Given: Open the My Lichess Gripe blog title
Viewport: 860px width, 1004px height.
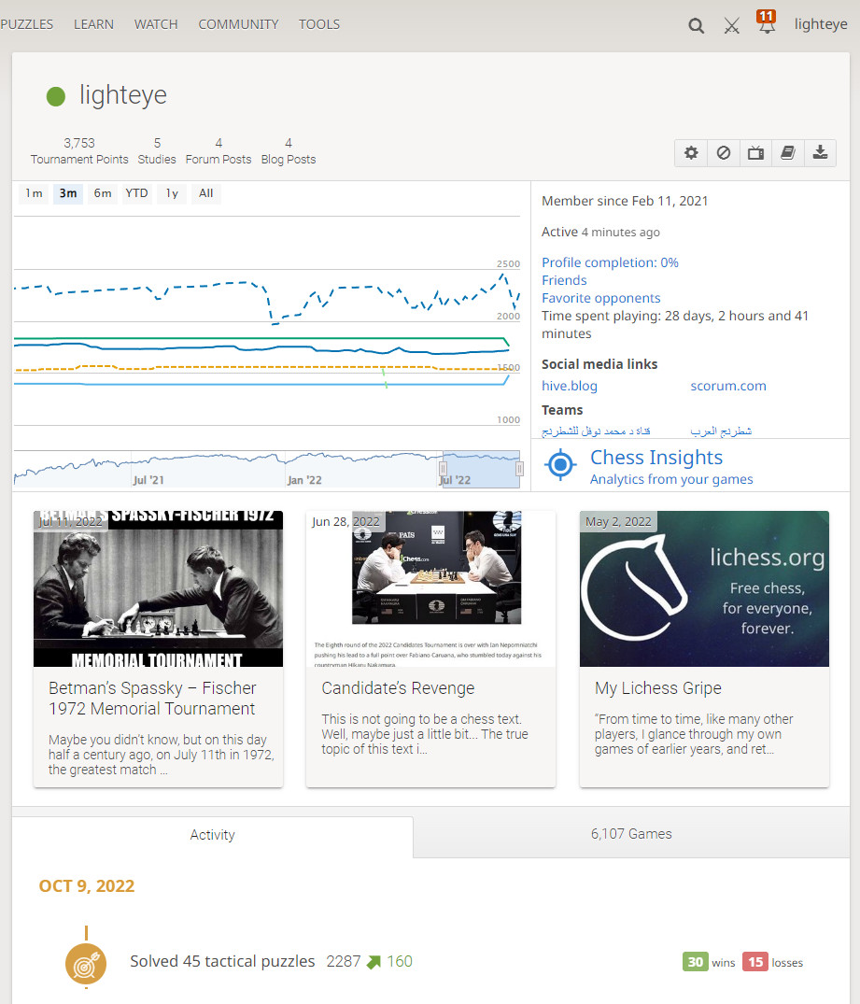Looking at the screenshot, I should click(x=658, y=688).
